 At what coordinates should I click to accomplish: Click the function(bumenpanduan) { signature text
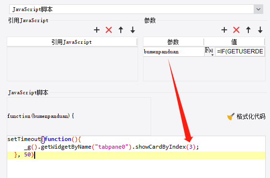click(40, 116)
